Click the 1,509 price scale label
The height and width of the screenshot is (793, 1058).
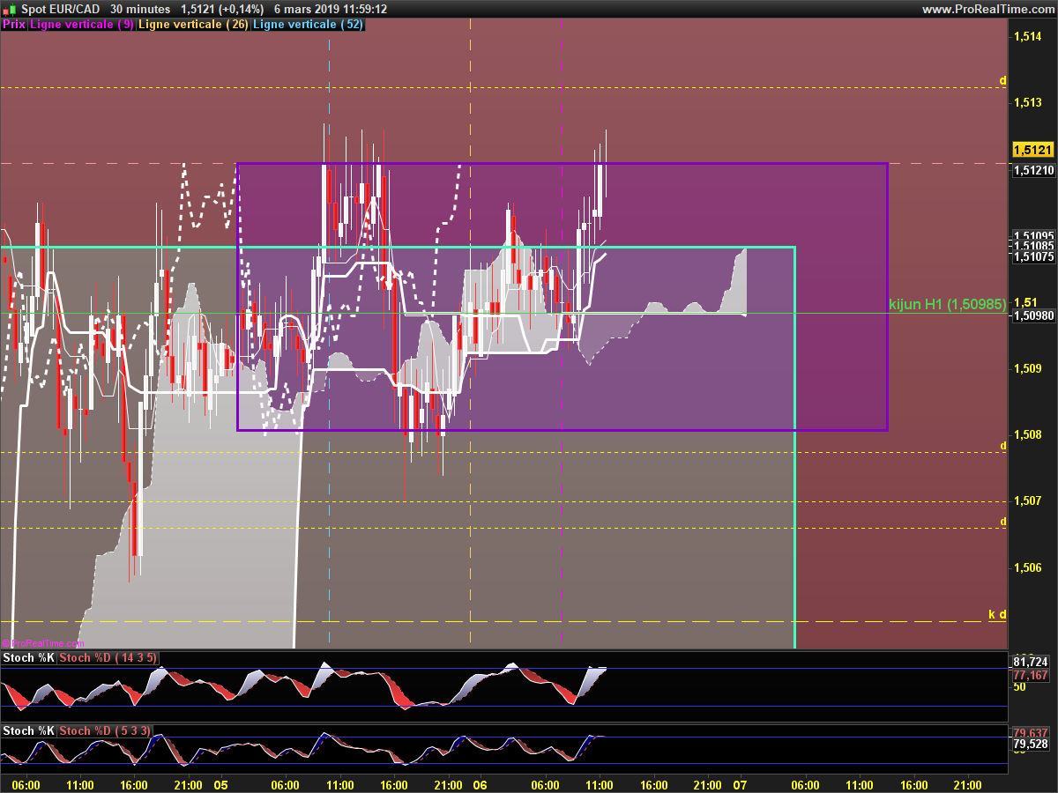pos(1028,368)
